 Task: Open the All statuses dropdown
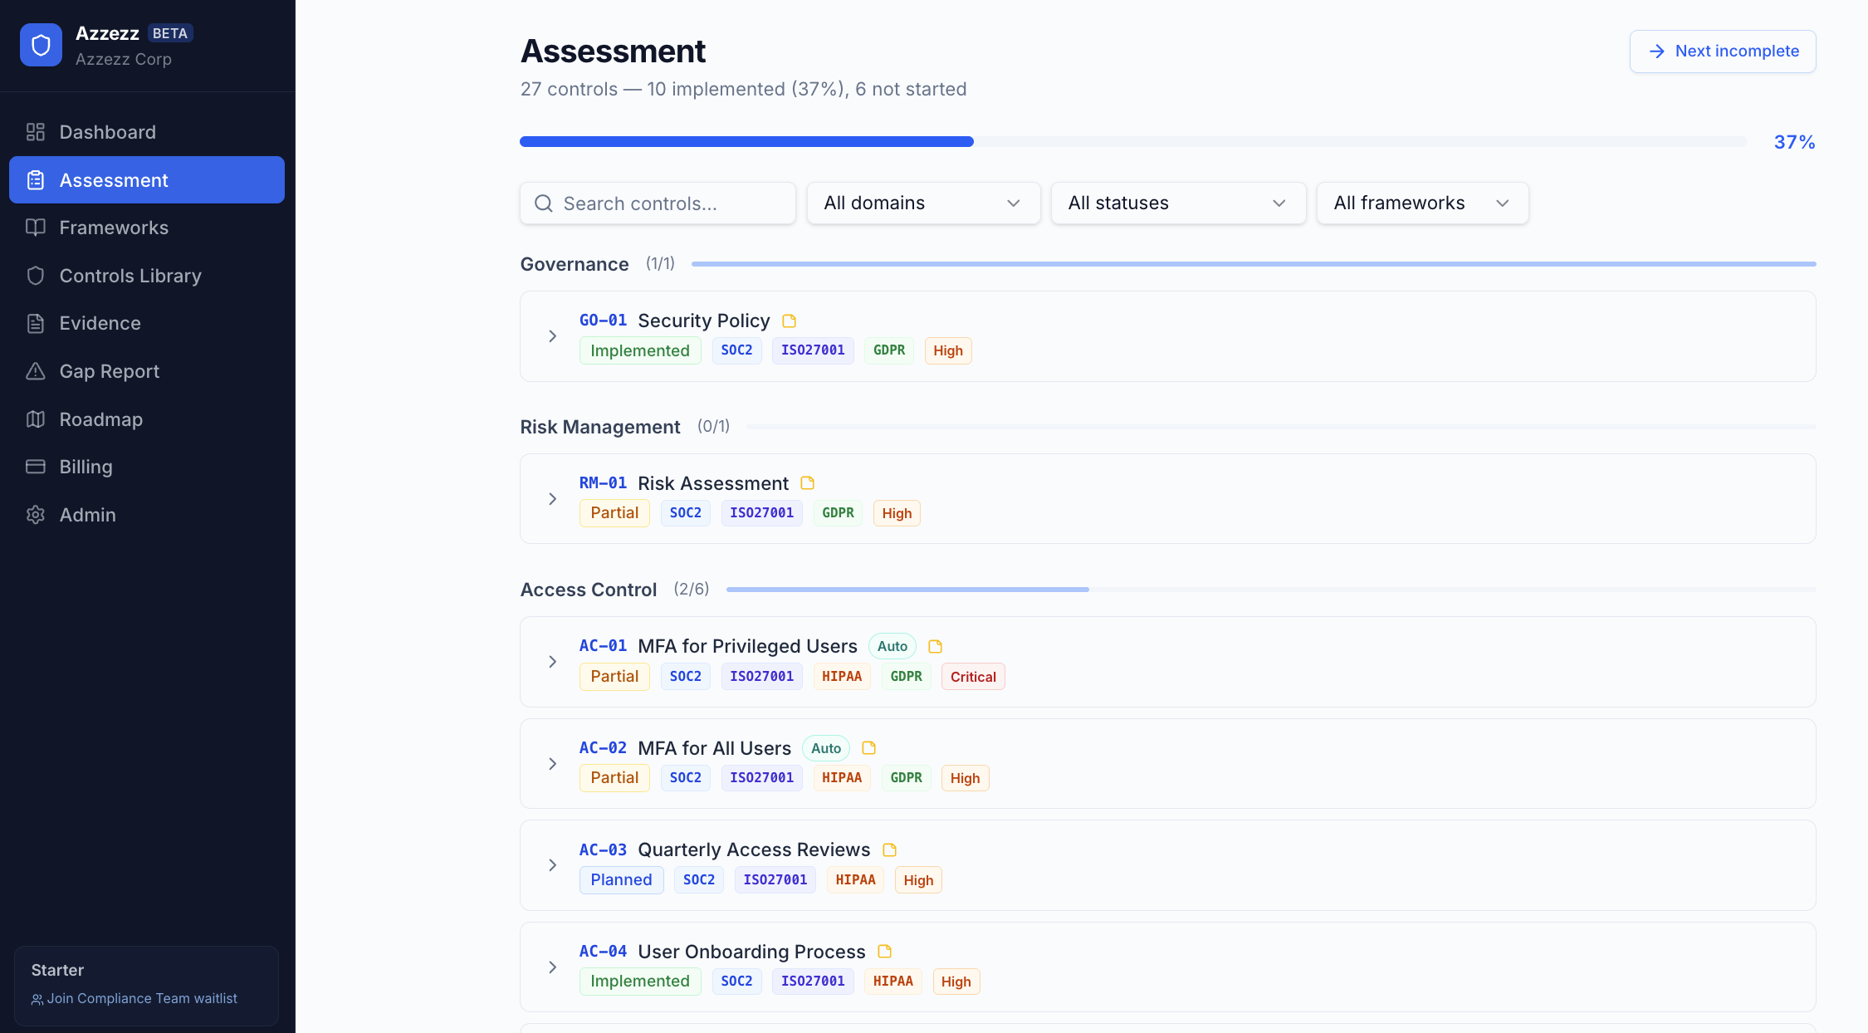(1178, 203)
